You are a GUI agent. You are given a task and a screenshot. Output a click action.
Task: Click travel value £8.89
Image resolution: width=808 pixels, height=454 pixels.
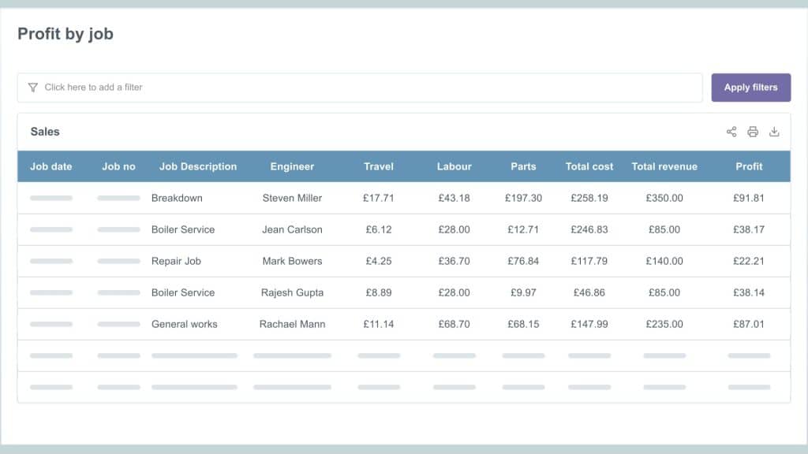coord(379,293)
